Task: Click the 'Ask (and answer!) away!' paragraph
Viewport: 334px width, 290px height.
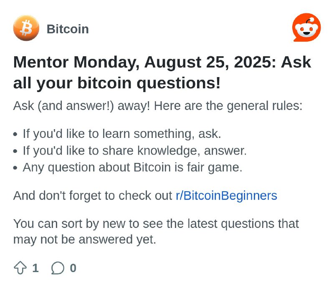Action: (x=158, y=106)
